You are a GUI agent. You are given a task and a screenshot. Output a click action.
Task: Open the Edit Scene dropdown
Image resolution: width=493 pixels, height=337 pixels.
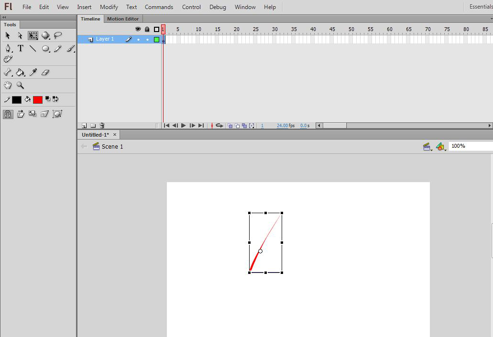pos(427,146)
